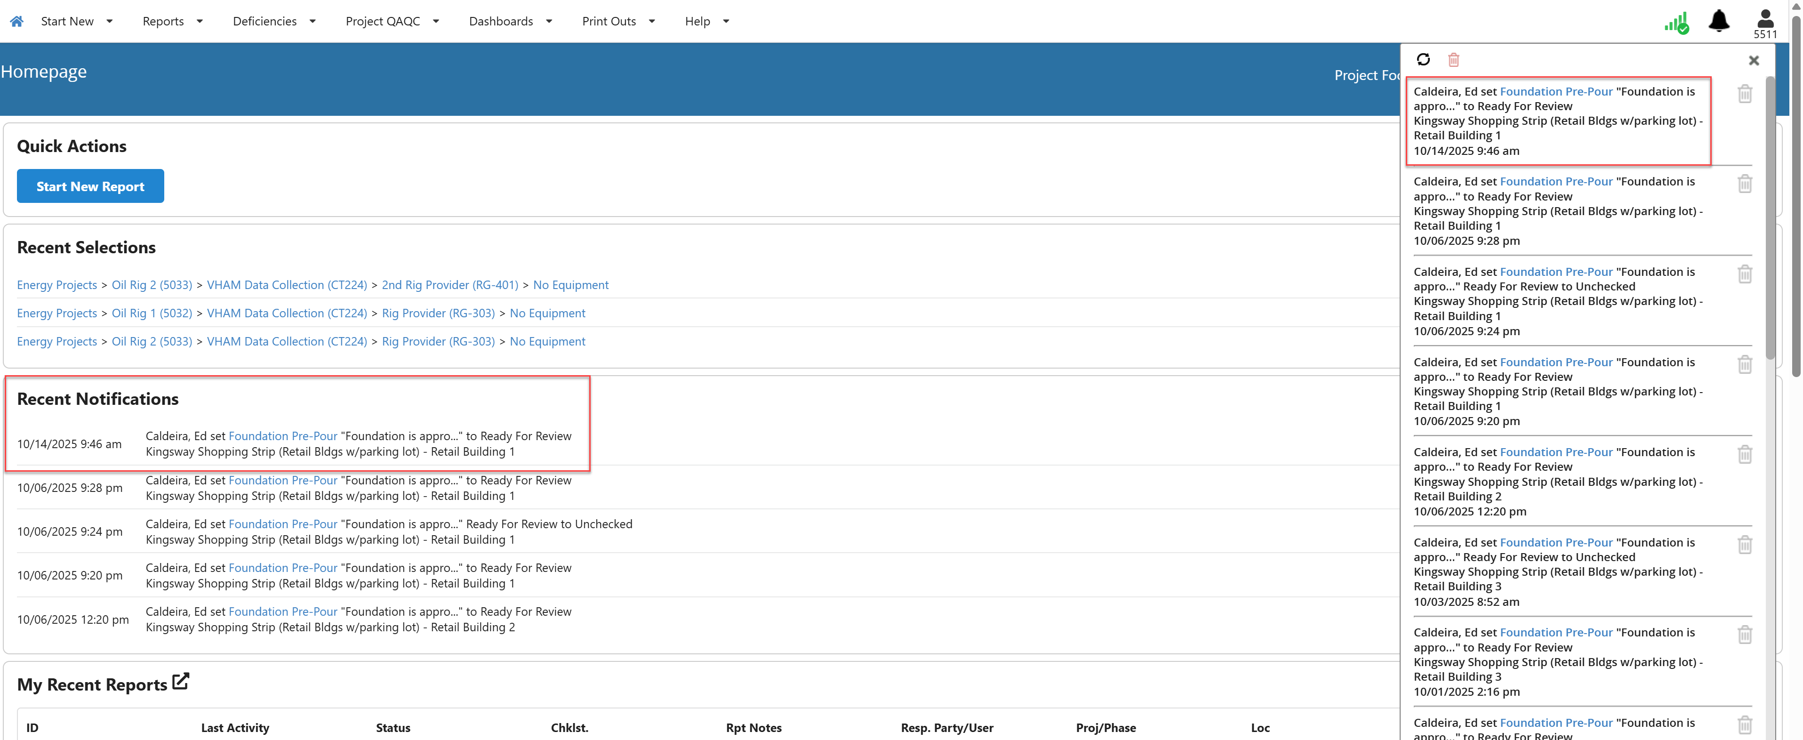Expand the Help dropdown menu

pyautogui.click(x=707, y=21)
